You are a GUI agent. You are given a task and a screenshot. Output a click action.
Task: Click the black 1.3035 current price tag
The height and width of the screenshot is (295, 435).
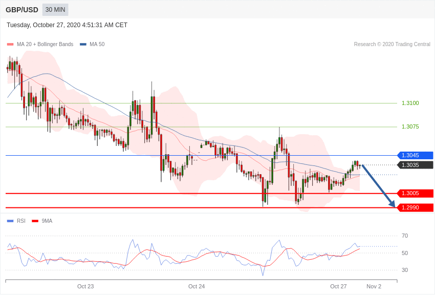coord(416,165)
